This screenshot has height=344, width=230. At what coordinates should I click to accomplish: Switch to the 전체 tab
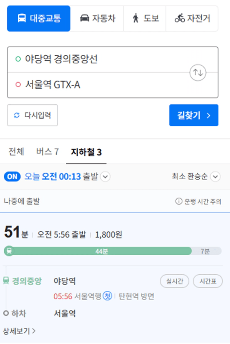pos(16,152)
